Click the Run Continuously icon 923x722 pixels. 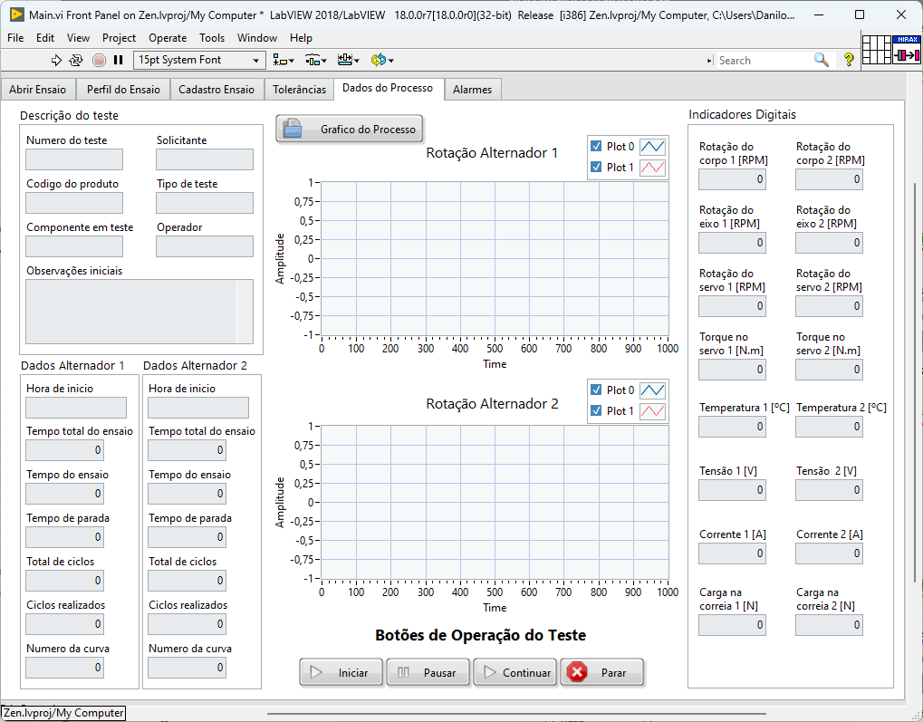point(76,60)
